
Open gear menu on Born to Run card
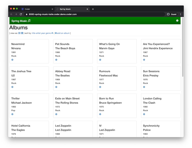(100, 114)
